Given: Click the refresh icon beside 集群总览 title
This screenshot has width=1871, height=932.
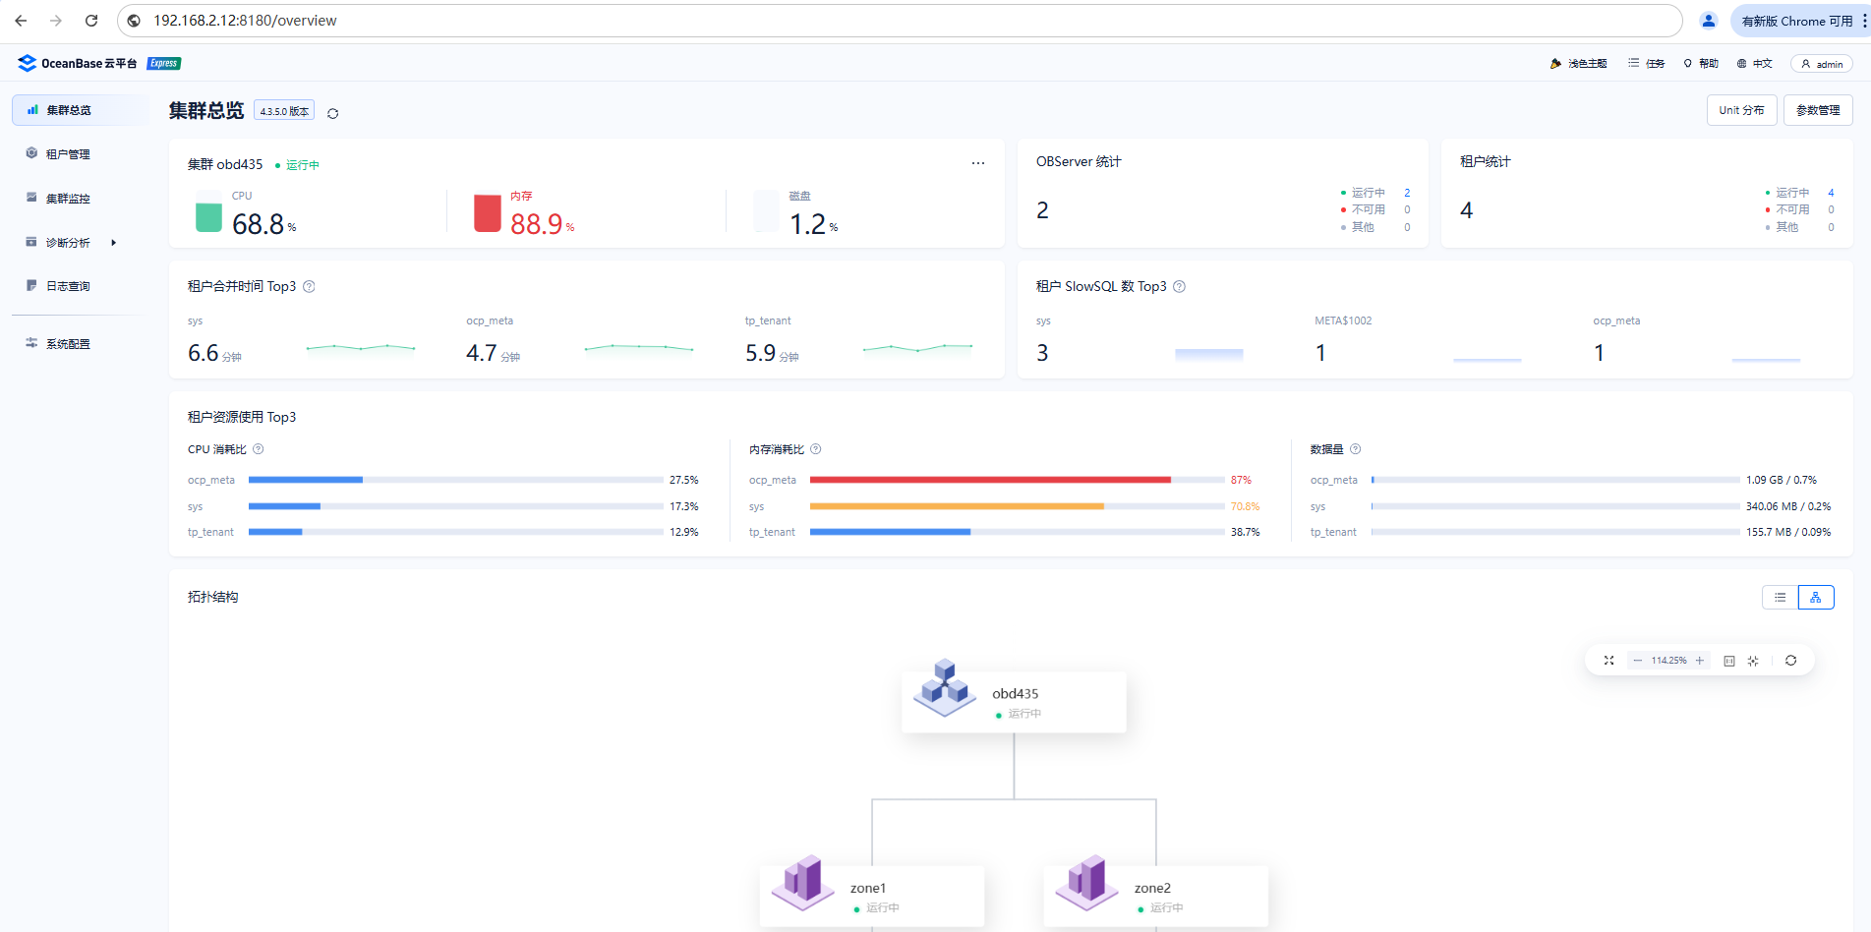Looking at the screenshot, I should (x=332, y=113).
